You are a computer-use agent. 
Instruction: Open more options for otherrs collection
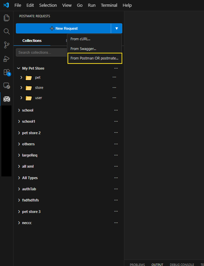point(116,144)
